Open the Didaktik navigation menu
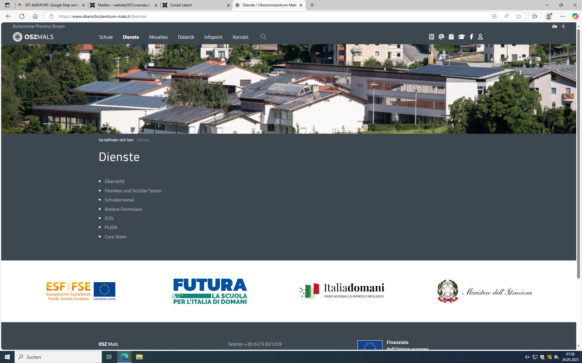The width and height of the screenshot is (582, 363). [186, 37]
